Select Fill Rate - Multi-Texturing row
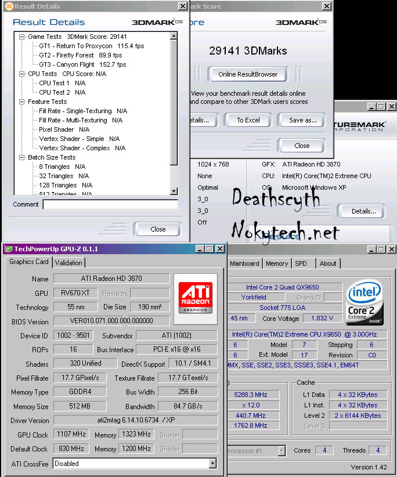This screenshot has height=477, width=397. click(81, 121)
